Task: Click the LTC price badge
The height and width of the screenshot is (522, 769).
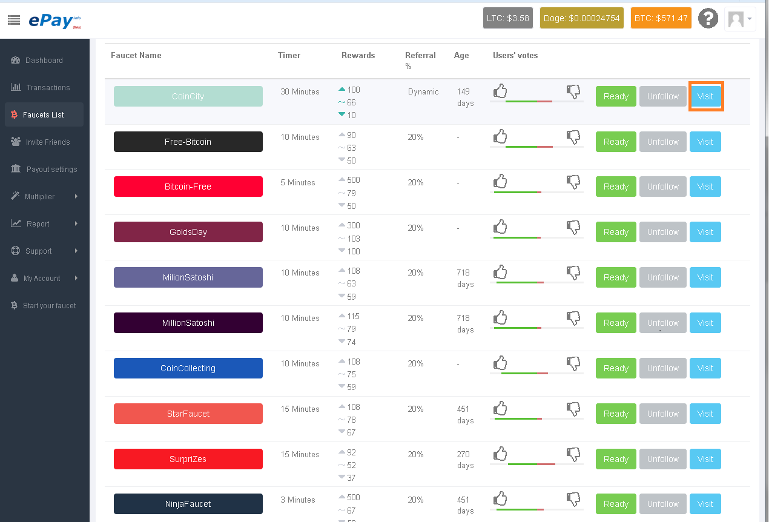Action: tap(507, 18)
